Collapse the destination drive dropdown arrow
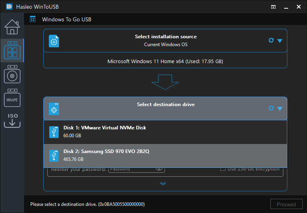Image resolution: width=307 pixels, height=213 pixels. point(280,108)
